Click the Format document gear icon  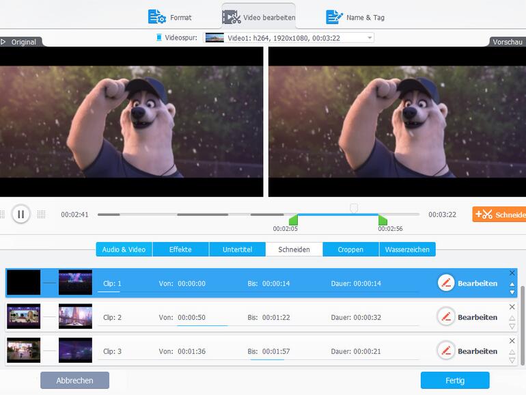coord(157,17)
